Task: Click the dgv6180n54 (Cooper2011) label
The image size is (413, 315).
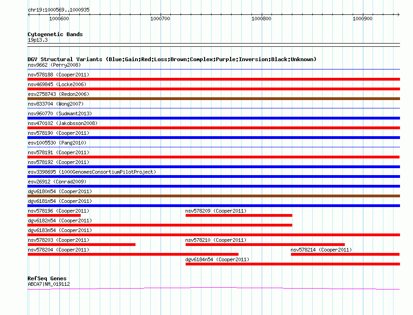Action: tap(60, 191)
